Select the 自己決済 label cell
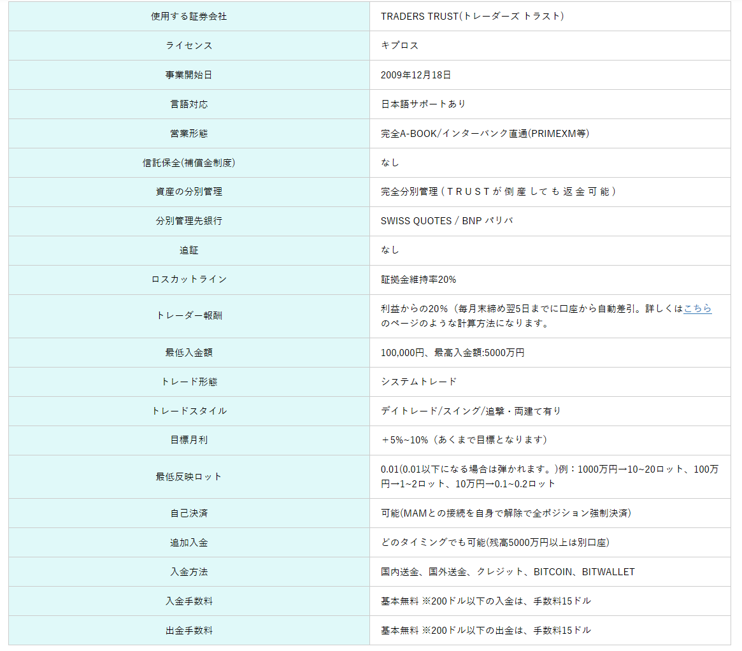 [189, 513]
